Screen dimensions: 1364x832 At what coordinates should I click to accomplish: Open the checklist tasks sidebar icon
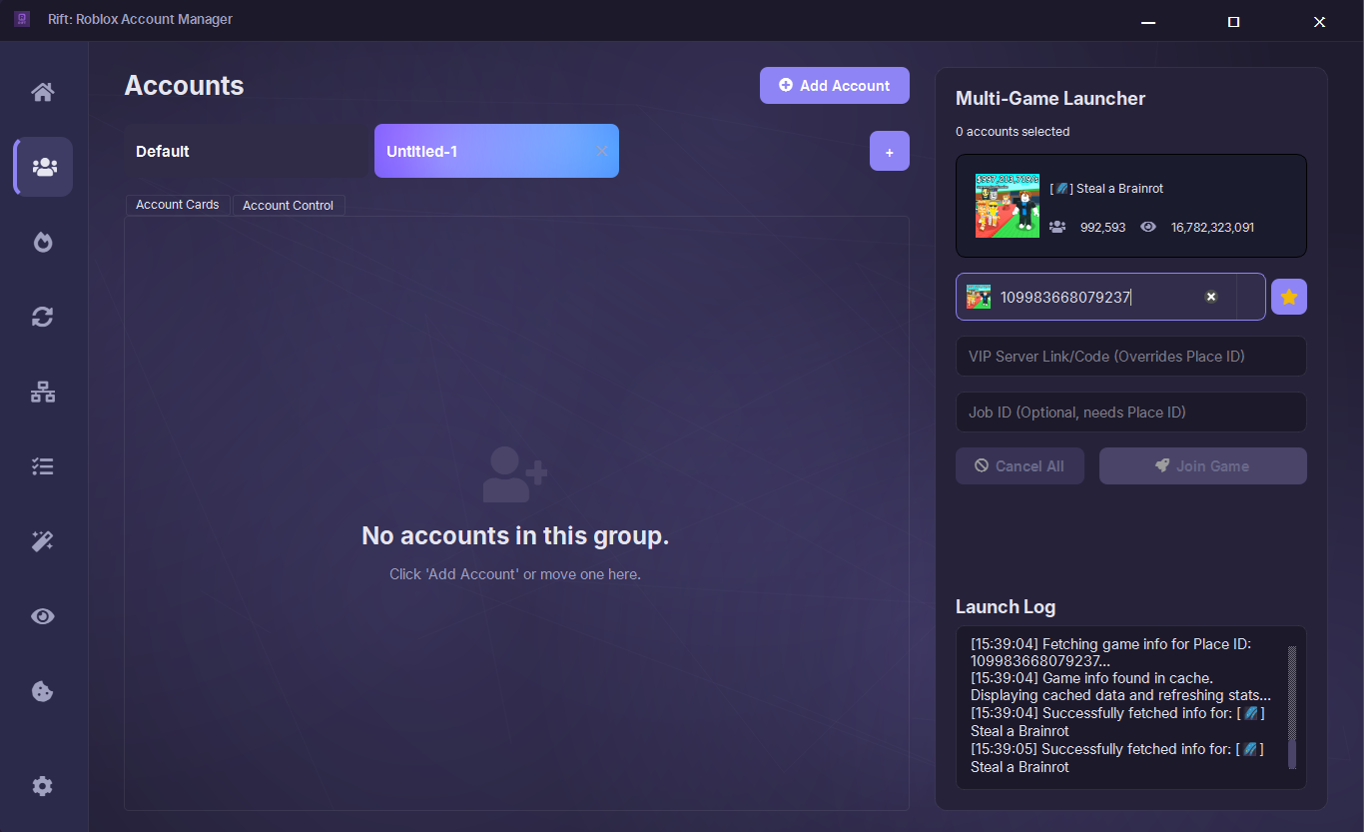click(x=43, y=466)
